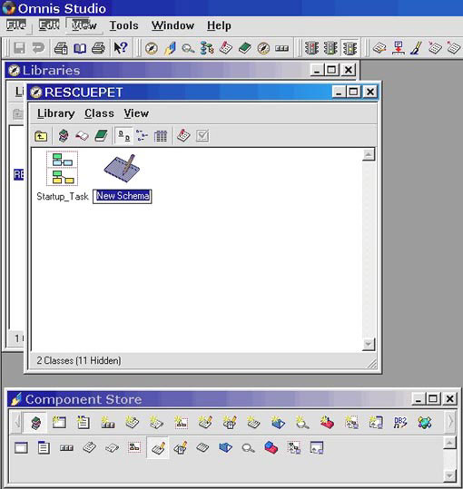
Task: Click the stacked books icon in RESCUEPET toolbar
Action: 64,136
